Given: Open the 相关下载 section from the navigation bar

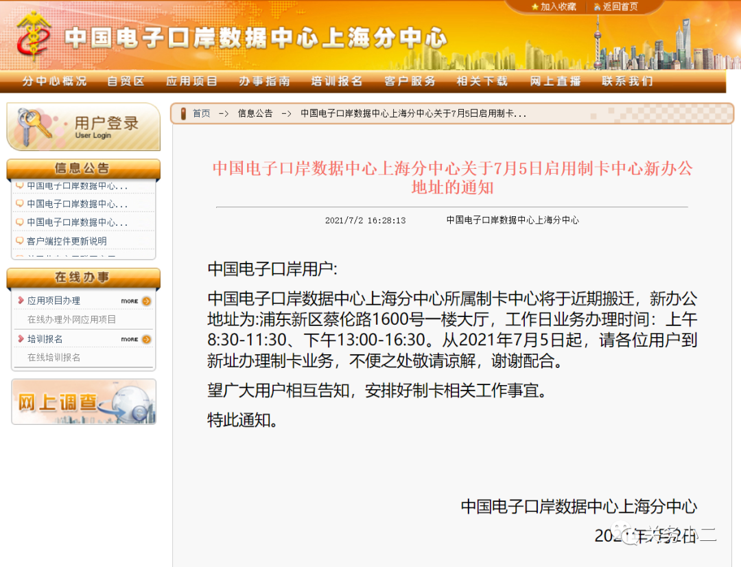Looking at the screenshot, I should coord(482,81).
